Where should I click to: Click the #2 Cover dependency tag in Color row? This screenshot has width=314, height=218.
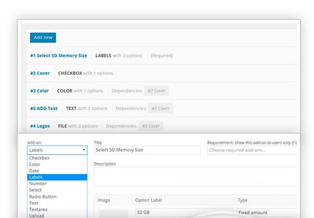point(156,91)
